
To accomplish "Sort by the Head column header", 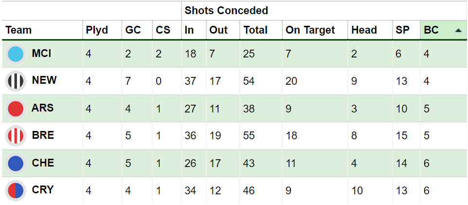I will 364,30.
